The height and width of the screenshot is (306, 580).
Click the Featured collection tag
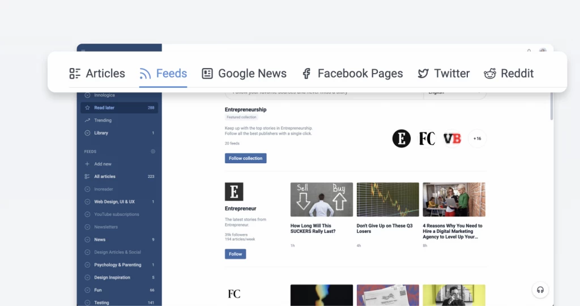pyautogui.click(x=241, y=117)
